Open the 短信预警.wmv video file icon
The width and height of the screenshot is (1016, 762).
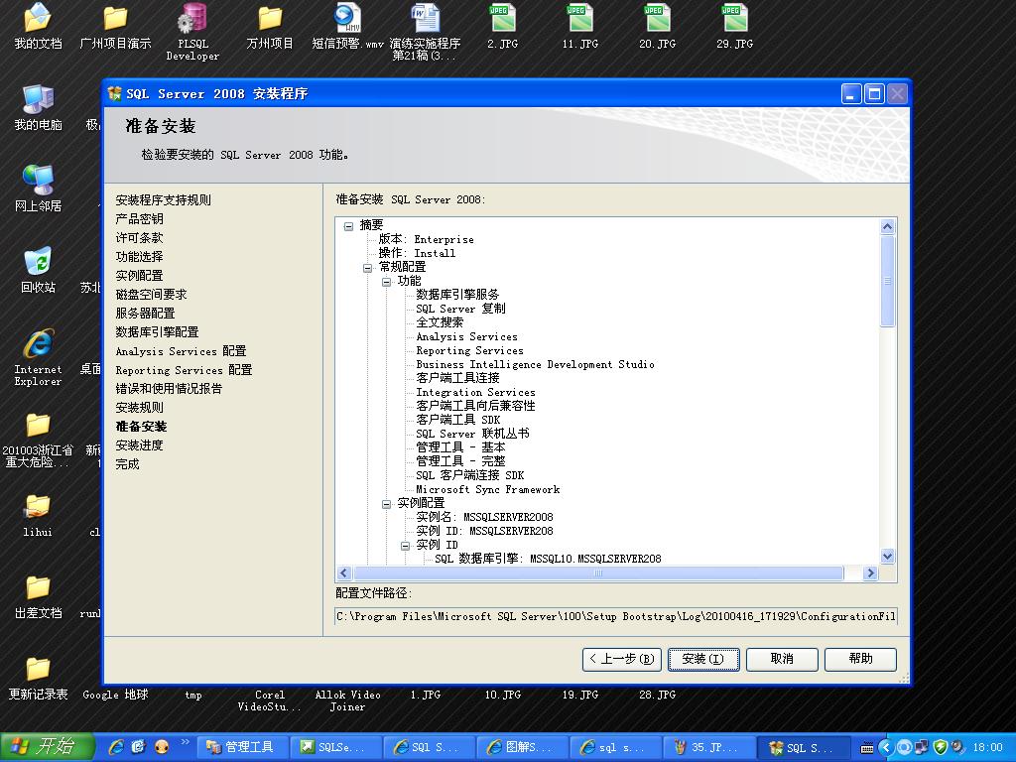click(347, 21)
